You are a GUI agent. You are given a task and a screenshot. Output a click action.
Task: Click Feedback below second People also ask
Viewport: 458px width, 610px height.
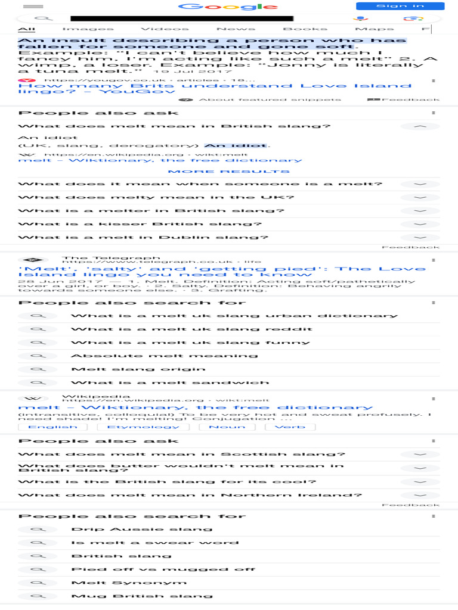pos(411,505)
